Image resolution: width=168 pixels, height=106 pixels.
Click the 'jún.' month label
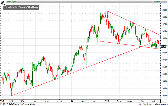coord(23,101)
